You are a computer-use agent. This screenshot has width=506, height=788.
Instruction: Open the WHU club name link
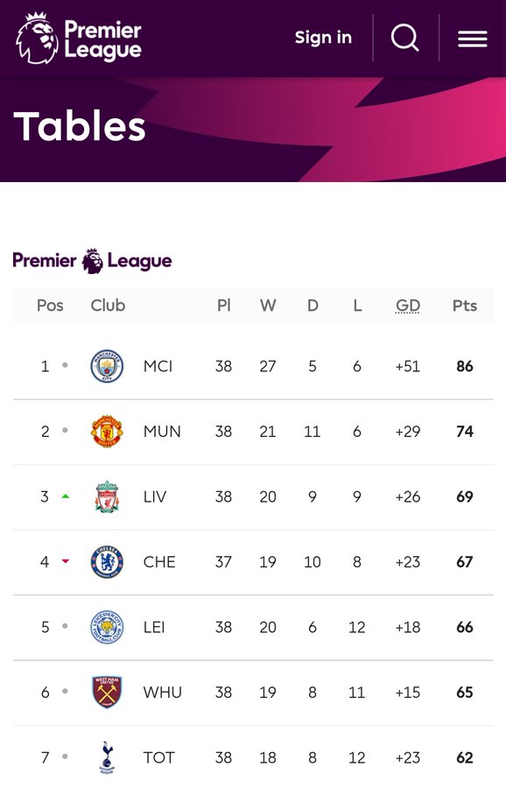[x=162, y=692]
